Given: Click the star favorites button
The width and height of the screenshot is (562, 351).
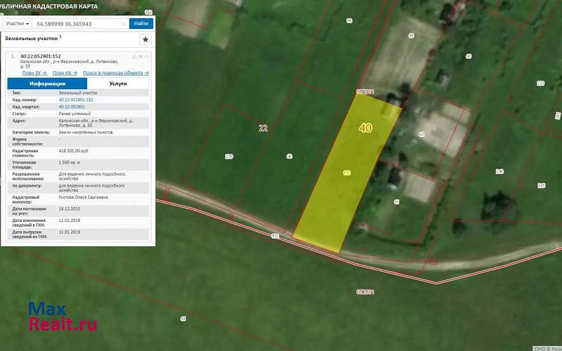Looking at the screenshot, I should coord(145,40).
